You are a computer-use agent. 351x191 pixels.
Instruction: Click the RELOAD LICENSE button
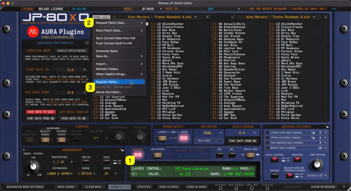tap(51, 9)
